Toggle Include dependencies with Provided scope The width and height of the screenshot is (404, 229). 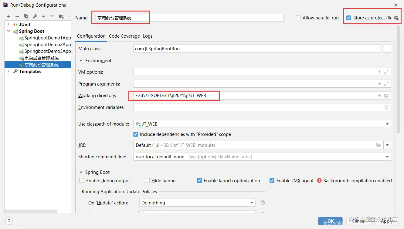pyautogui.click(x=136, y=134)
